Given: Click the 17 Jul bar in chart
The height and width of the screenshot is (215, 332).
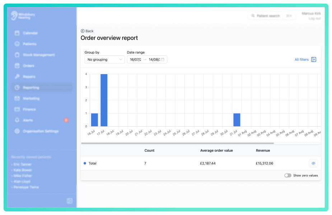Looking at the screenshot, I should [104, 100].
